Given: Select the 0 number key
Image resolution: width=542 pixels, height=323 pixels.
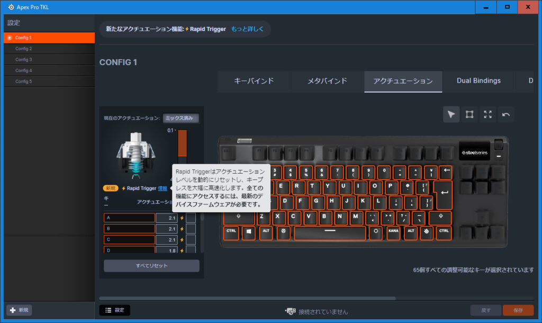Looking at the screenshot, I should [384, 172].
